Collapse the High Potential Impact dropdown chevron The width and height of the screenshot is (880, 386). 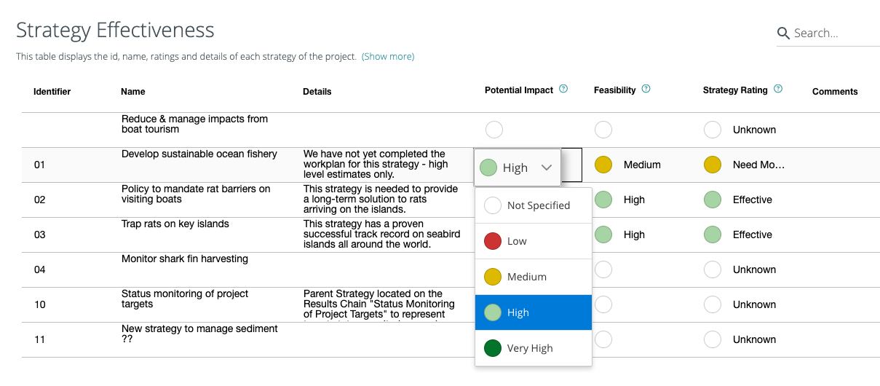pos(547,168)
